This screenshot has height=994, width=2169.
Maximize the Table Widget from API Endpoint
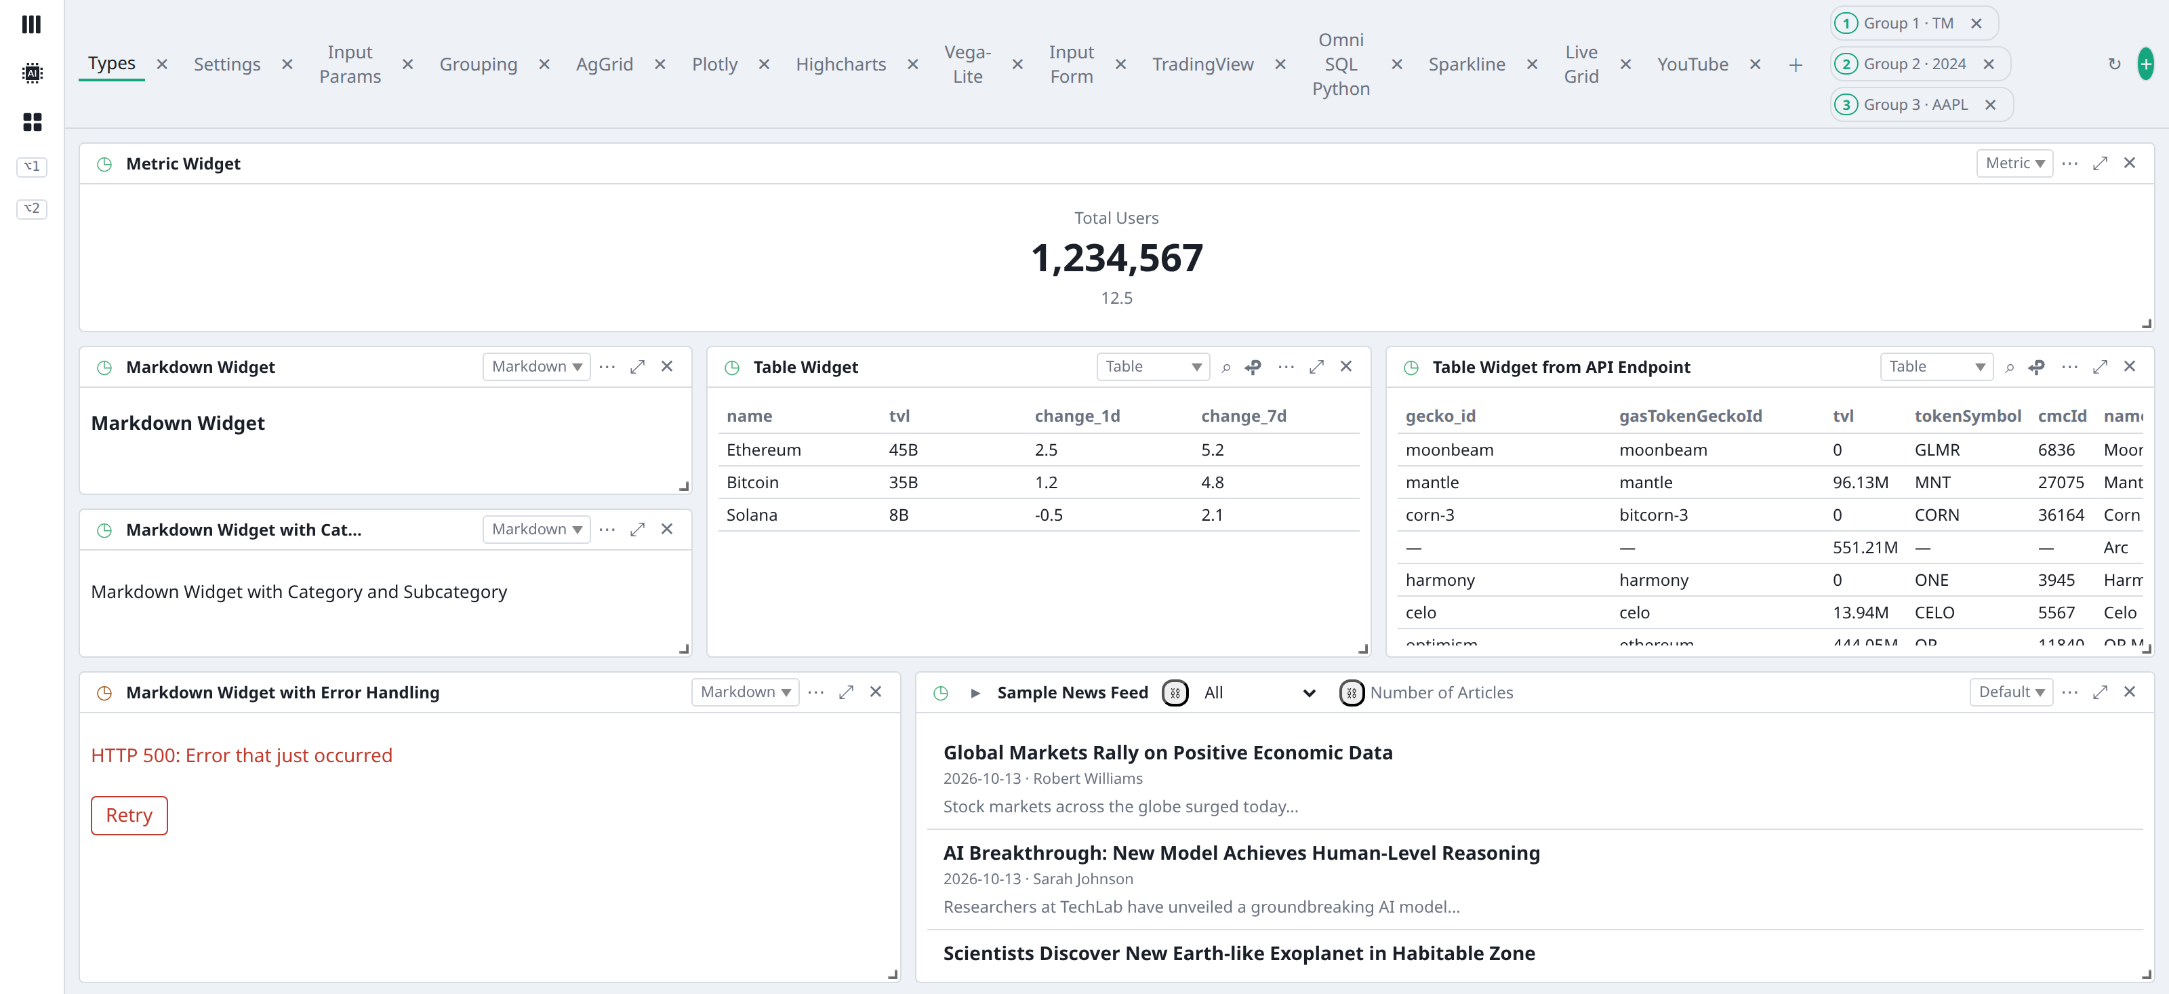click(x=2100, y=366)
